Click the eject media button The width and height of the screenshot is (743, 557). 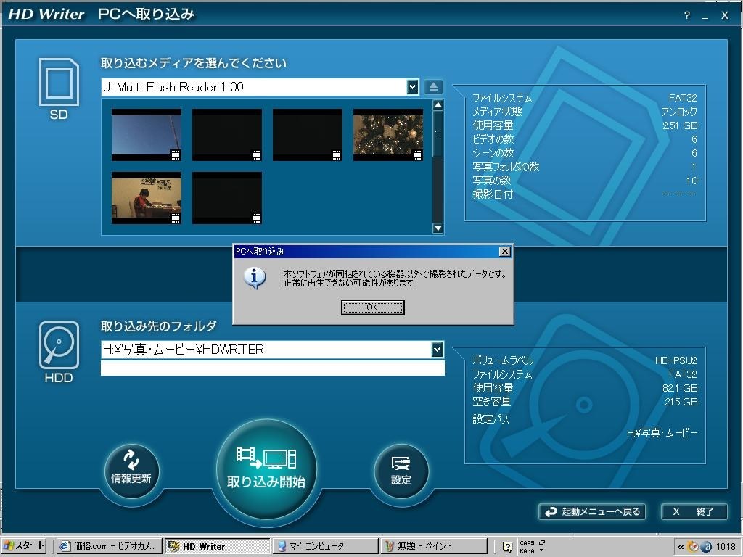[433, 87]
